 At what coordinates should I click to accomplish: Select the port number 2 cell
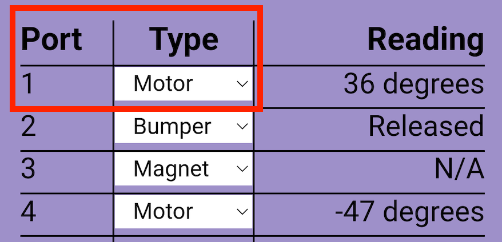click(x=29, y=127)
